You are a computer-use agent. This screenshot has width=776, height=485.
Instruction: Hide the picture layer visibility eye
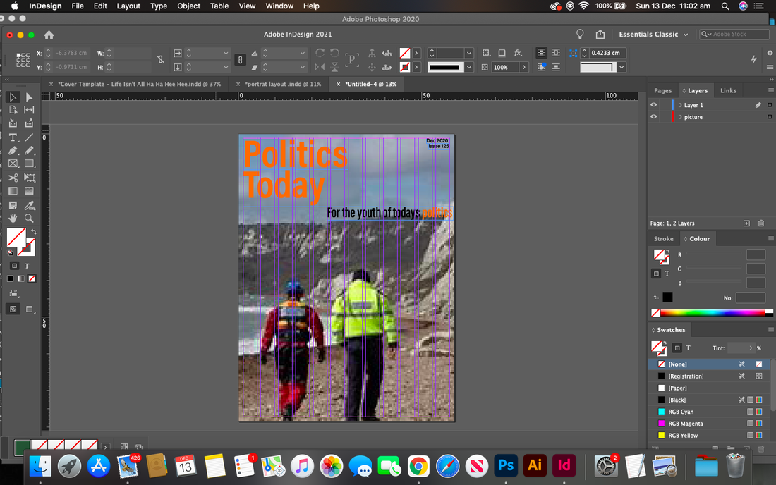click(x=654, y=117)
